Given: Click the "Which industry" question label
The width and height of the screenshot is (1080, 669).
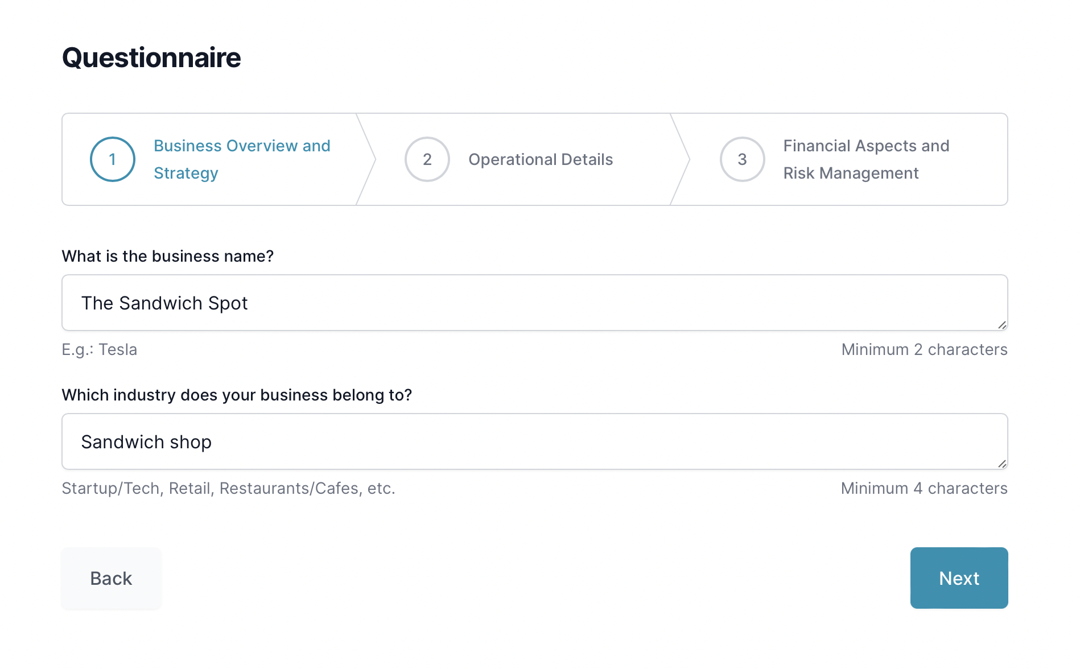Looking at the screenshot, I should pyautogui.click(x=237, y=395).
